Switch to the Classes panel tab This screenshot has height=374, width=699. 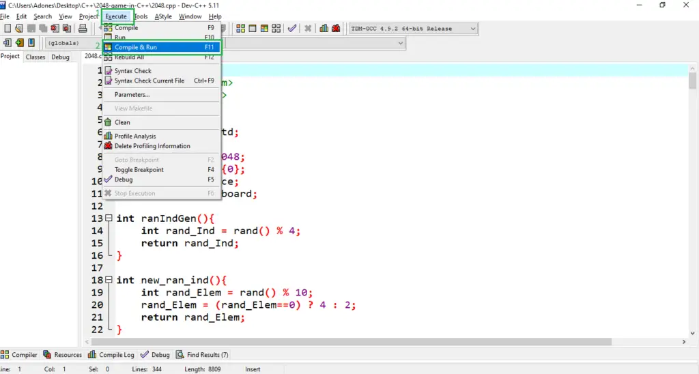(x=35, y=57)
